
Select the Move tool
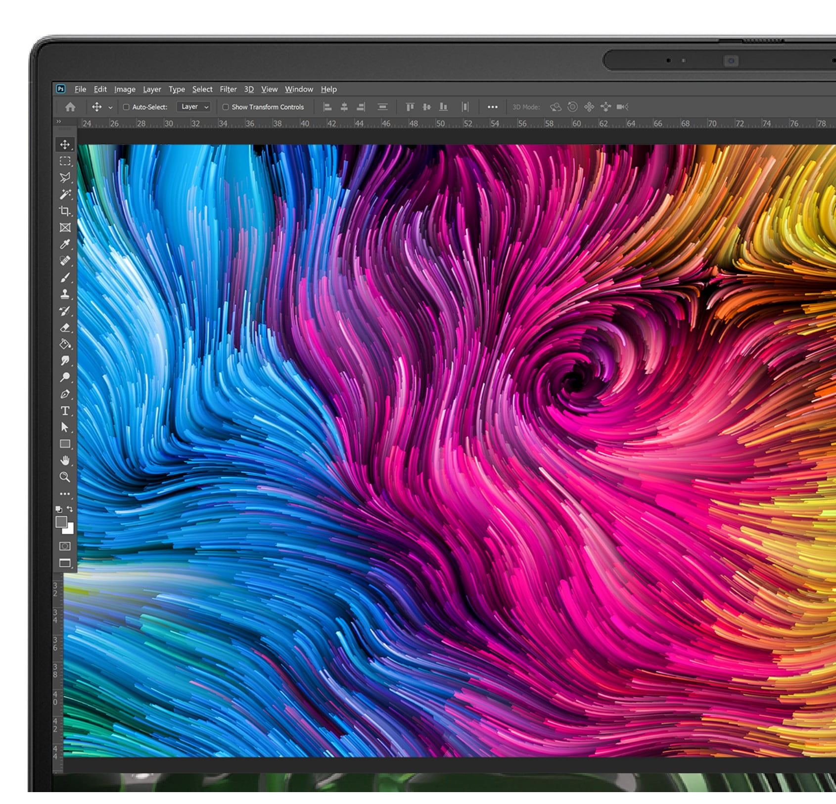[64, 144]
